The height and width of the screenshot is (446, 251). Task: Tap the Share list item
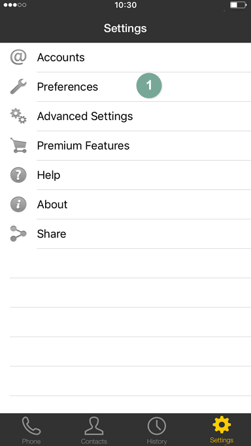[125, 234]
